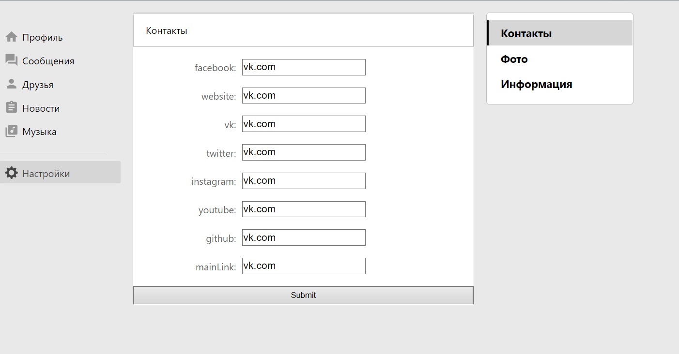Focus the website input field

coord(304,96)
